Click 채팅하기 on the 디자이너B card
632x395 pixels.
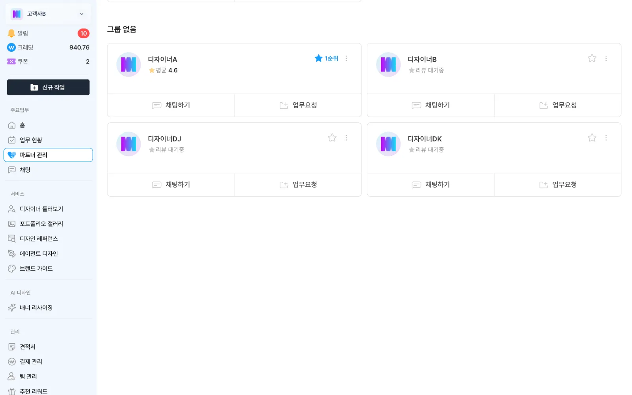(431, 105)
